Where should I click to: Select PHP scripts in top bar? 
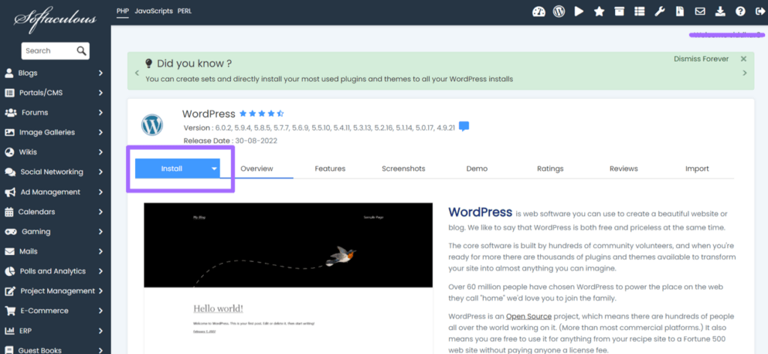pos(122,10)
